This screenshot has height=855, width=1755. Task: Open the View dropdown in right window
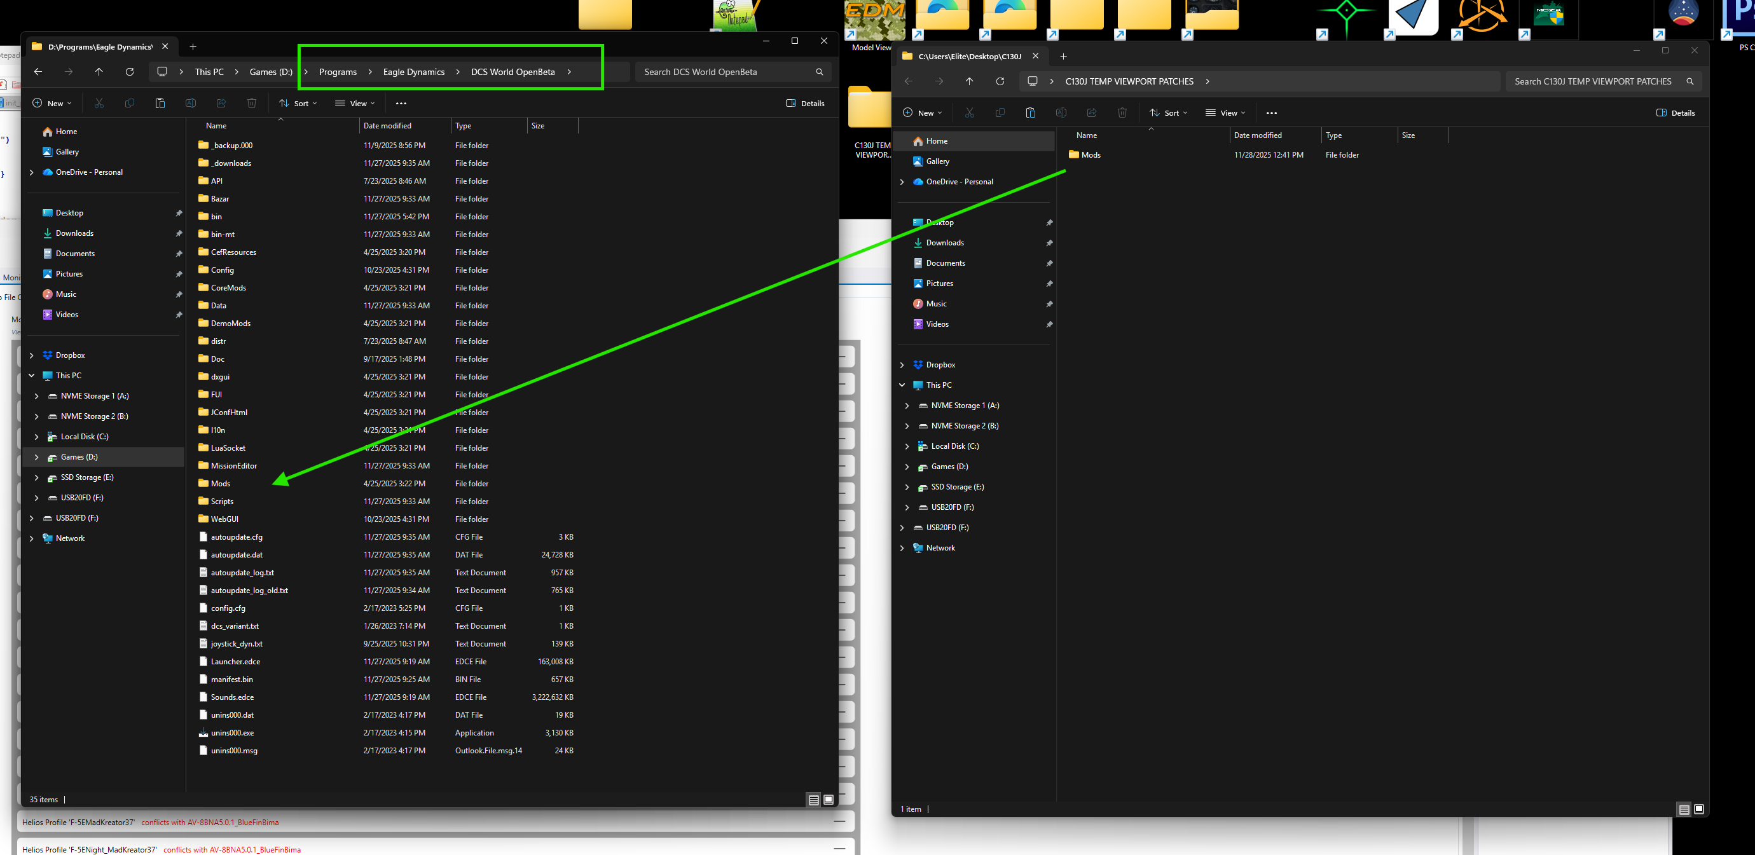pyautogui.click(x=1225, y=113)
